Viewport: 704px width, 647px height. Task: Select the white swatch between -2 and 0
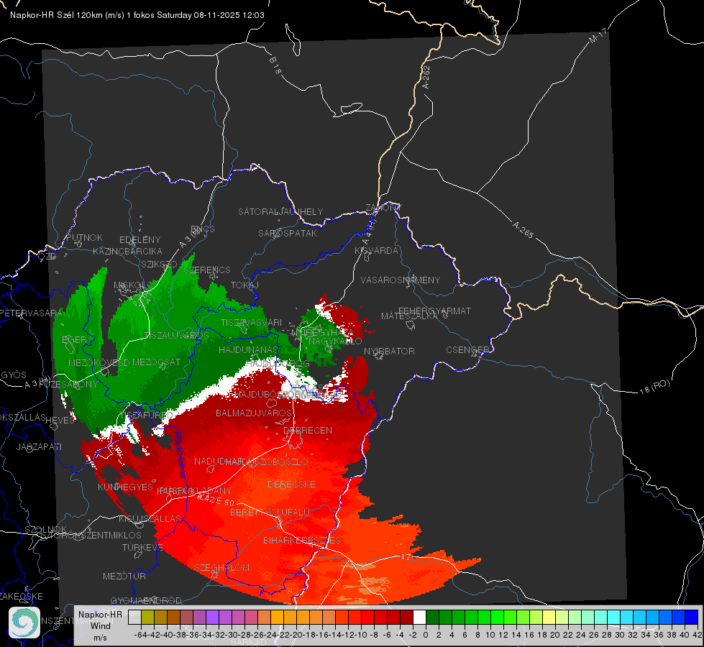pos(419,617)
